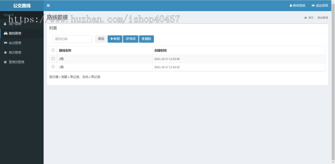
Task: Click the lock icon beside 修改密码
Action: click(x=291, y=6)
